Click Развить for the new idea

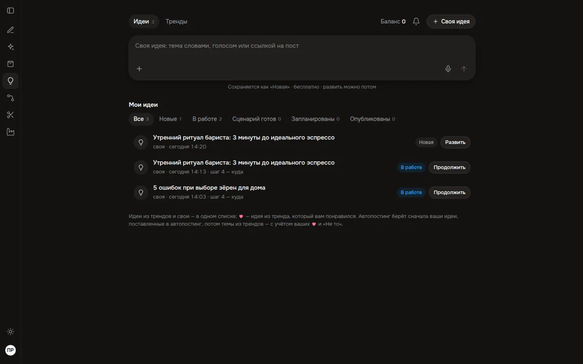pyautogui.click(x=455, y=142)
